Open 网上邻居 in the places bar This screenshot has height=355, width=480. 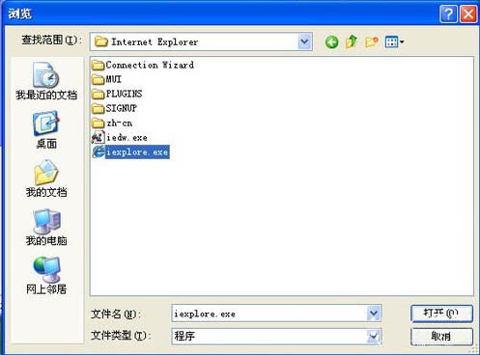[46, 276]
